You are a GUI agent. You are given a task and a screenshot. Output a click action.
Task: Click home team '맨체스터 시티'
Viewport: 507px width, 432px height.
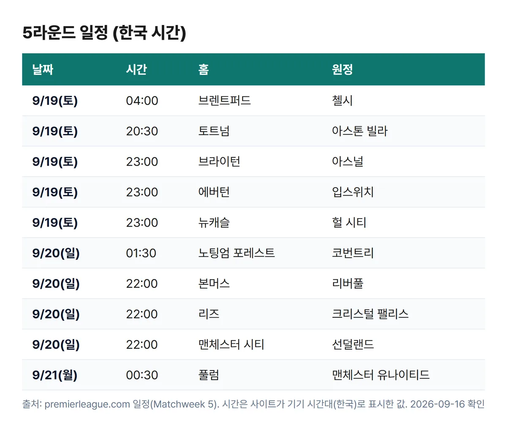[x=231, y=344]
